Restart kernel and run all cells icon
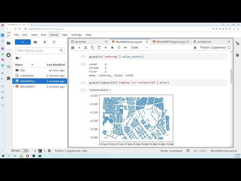 tap(125, 48)
